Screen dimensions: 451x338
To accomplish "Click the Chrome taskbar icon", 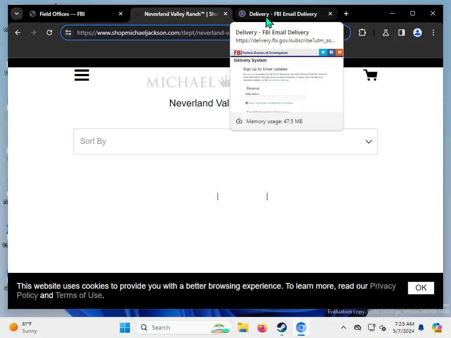I will coord(301,327).
